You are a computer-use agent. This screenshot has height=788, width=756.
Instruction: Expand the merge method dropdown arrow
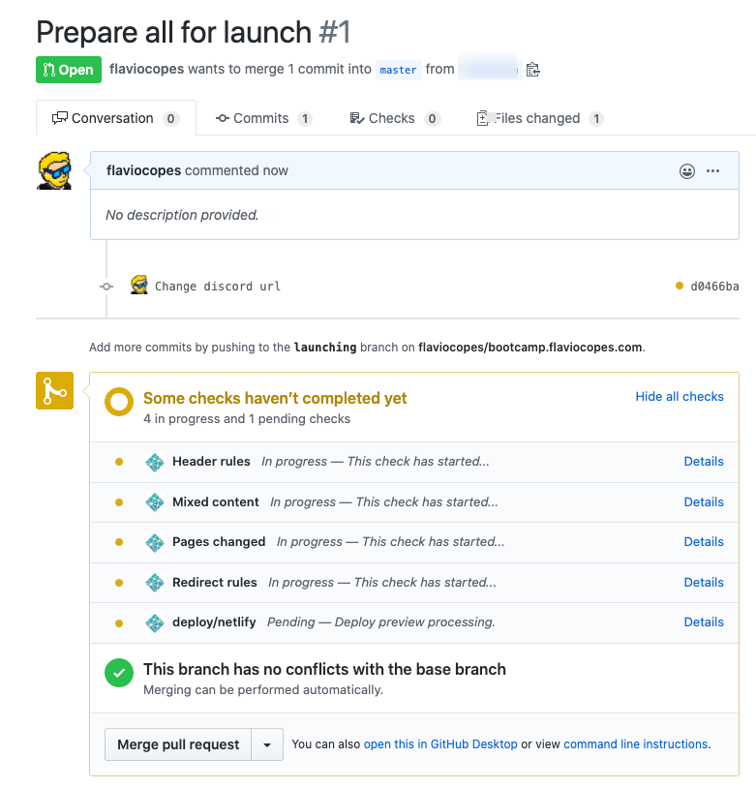point(267,744)
